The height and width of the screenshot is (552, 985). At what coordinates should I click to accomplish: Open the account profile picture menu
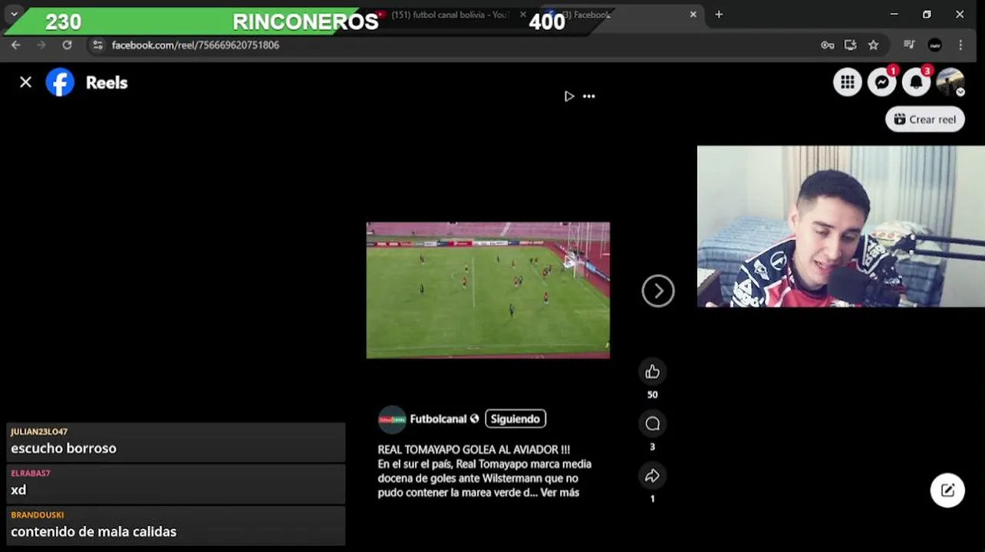tap(950, 82)
